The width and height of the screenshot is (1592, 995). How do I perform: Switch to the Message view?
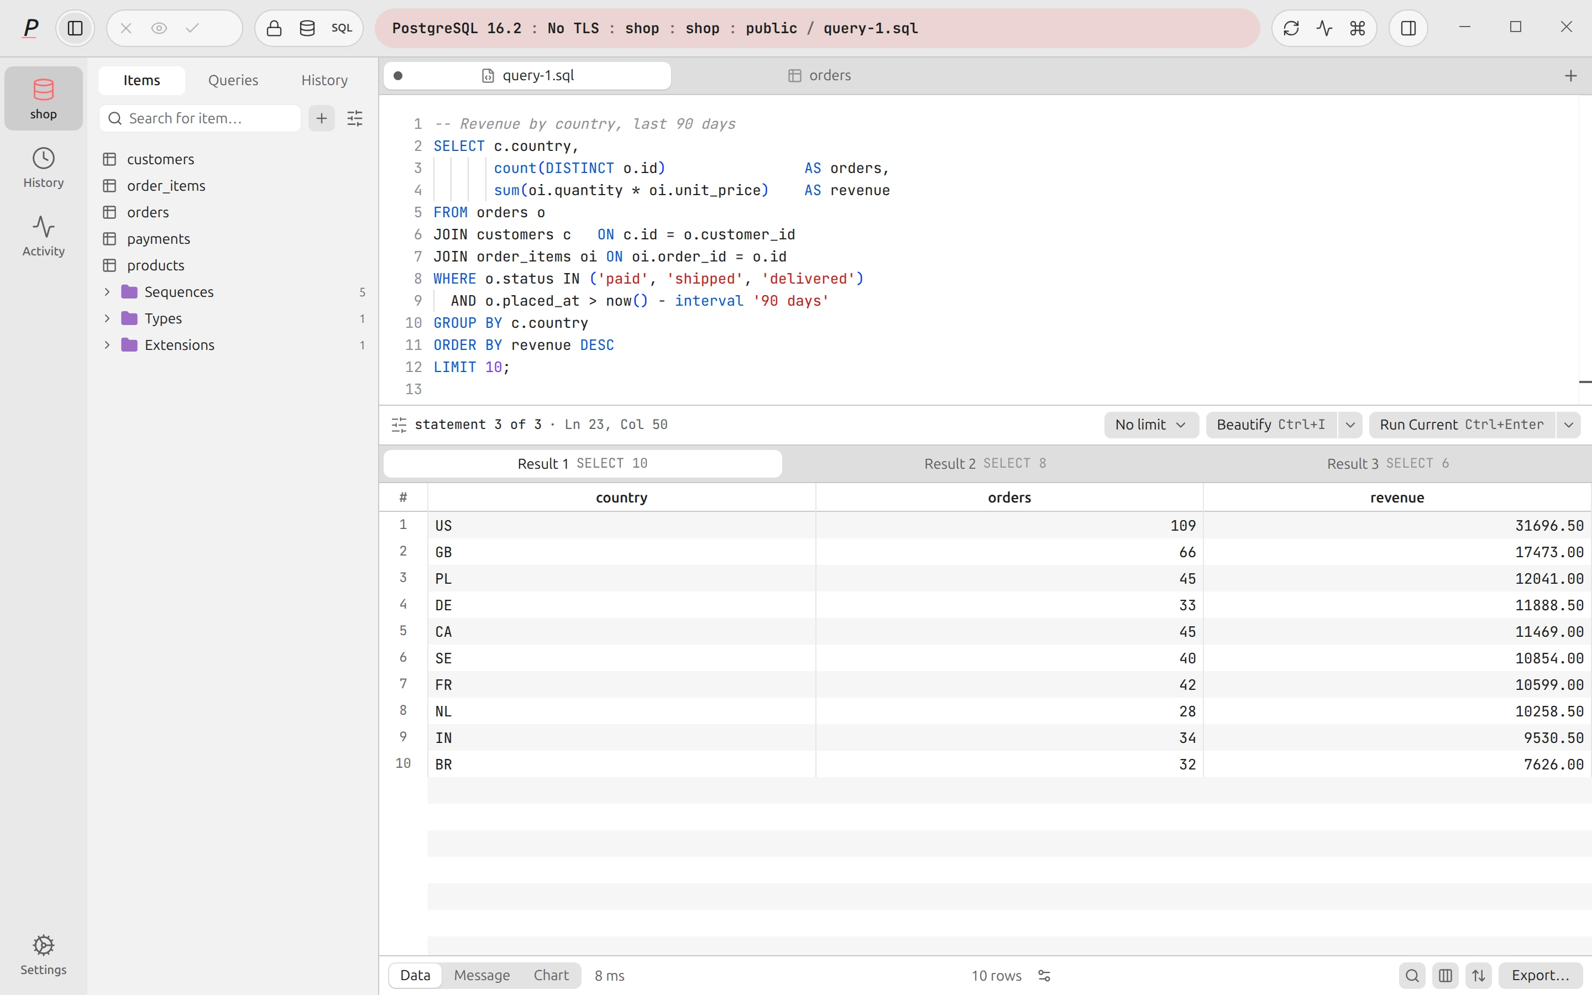[481, 975]
